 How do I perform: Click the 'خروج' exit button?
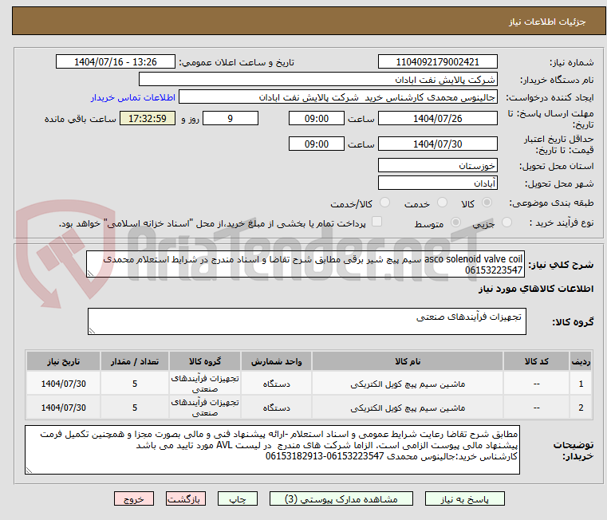click(133, 498)
